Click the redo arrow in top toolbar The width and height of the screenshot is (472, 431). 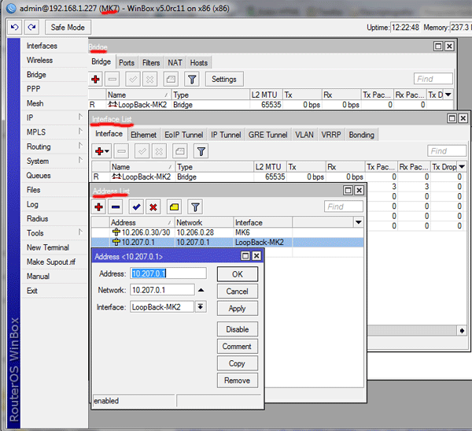(x=31, y=28)
